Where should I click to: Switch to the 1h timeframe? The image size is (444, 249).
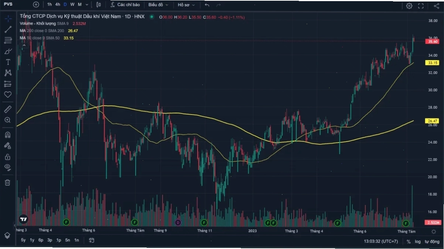pos(49,5)
